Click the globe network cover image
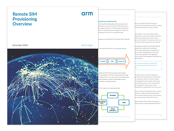Viewport: 174px width, 131px height. (x=53, y=87)
